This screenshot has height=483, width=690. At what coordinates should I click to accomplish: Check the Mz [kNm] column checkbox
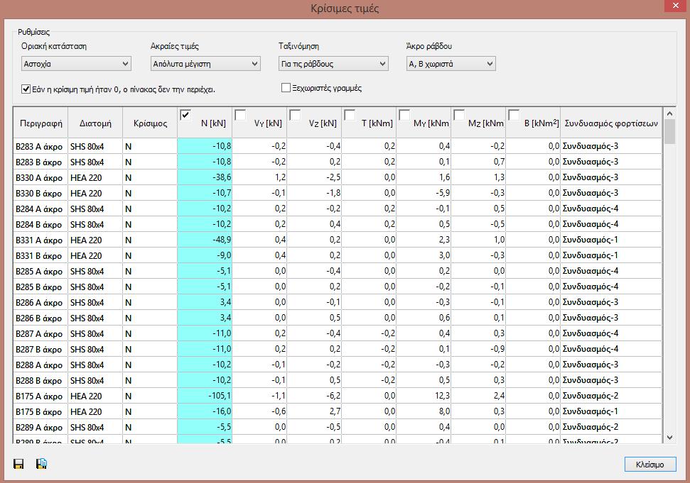[459, 115]
